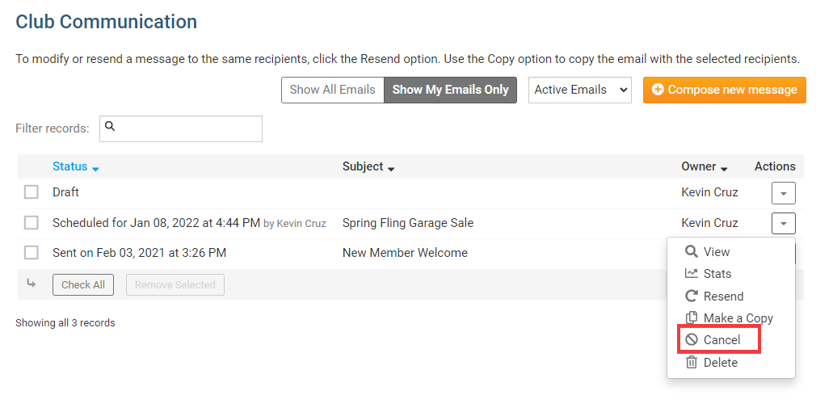Choose Delete from the actions menu
The image size is (816, 408).
(x=720, y=363)
